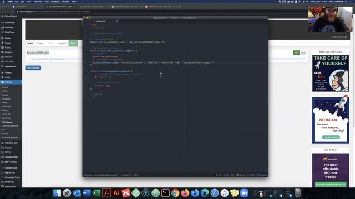Viewport: 355px width, 199px height.
Task: Launch Google Chrome from the Dock
Action: [175, 193]
